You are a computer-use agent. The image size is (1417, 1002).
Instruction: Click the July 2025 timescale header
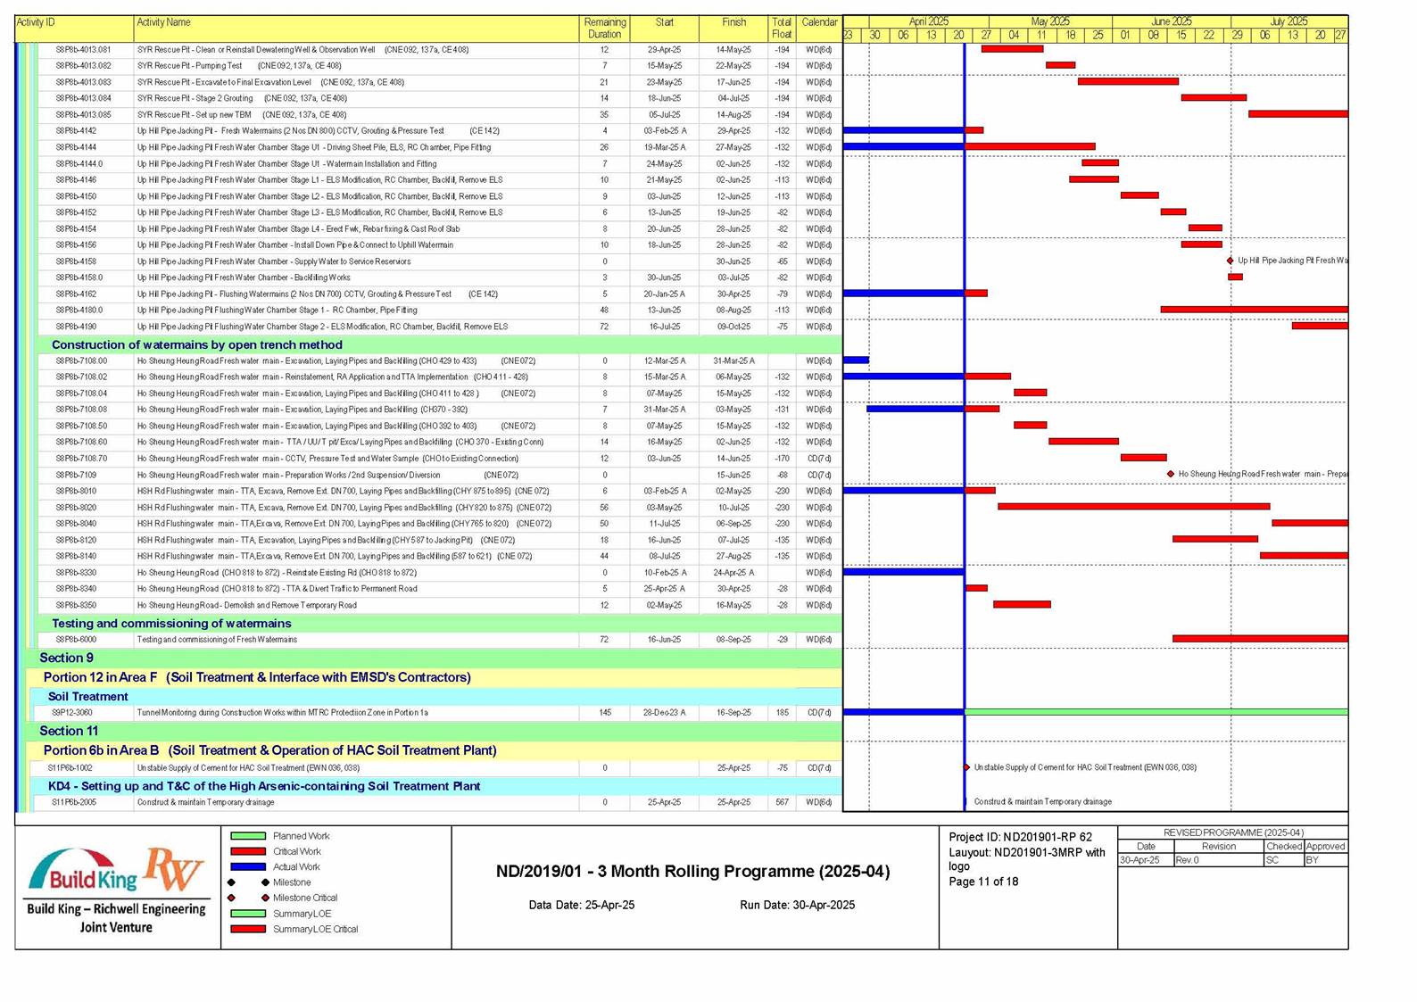[x=1289, y=21]
